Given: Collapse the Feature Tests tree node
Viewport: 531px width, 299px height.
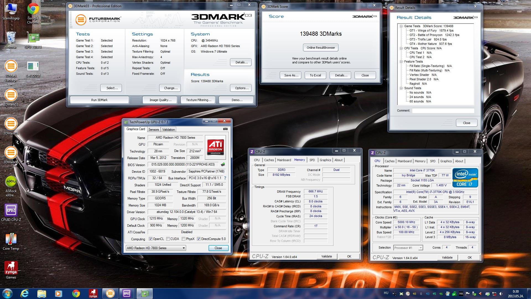Looking at the screenshot, I should click(x=401, y=61).
